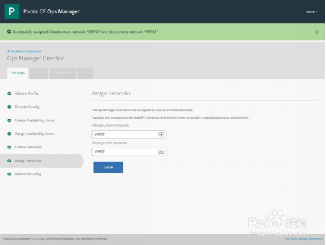Click checkmark icon beside Assign Networks
The image size is (326, 245).
[9, 161]
